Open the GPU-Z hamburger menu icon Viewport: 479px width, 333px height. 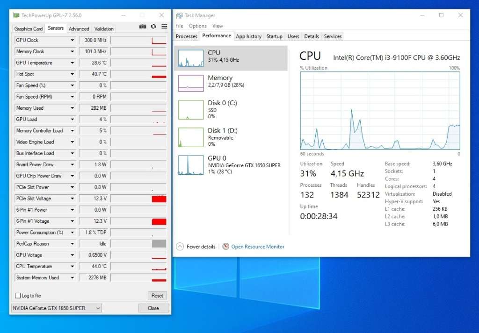coord(164,27)
